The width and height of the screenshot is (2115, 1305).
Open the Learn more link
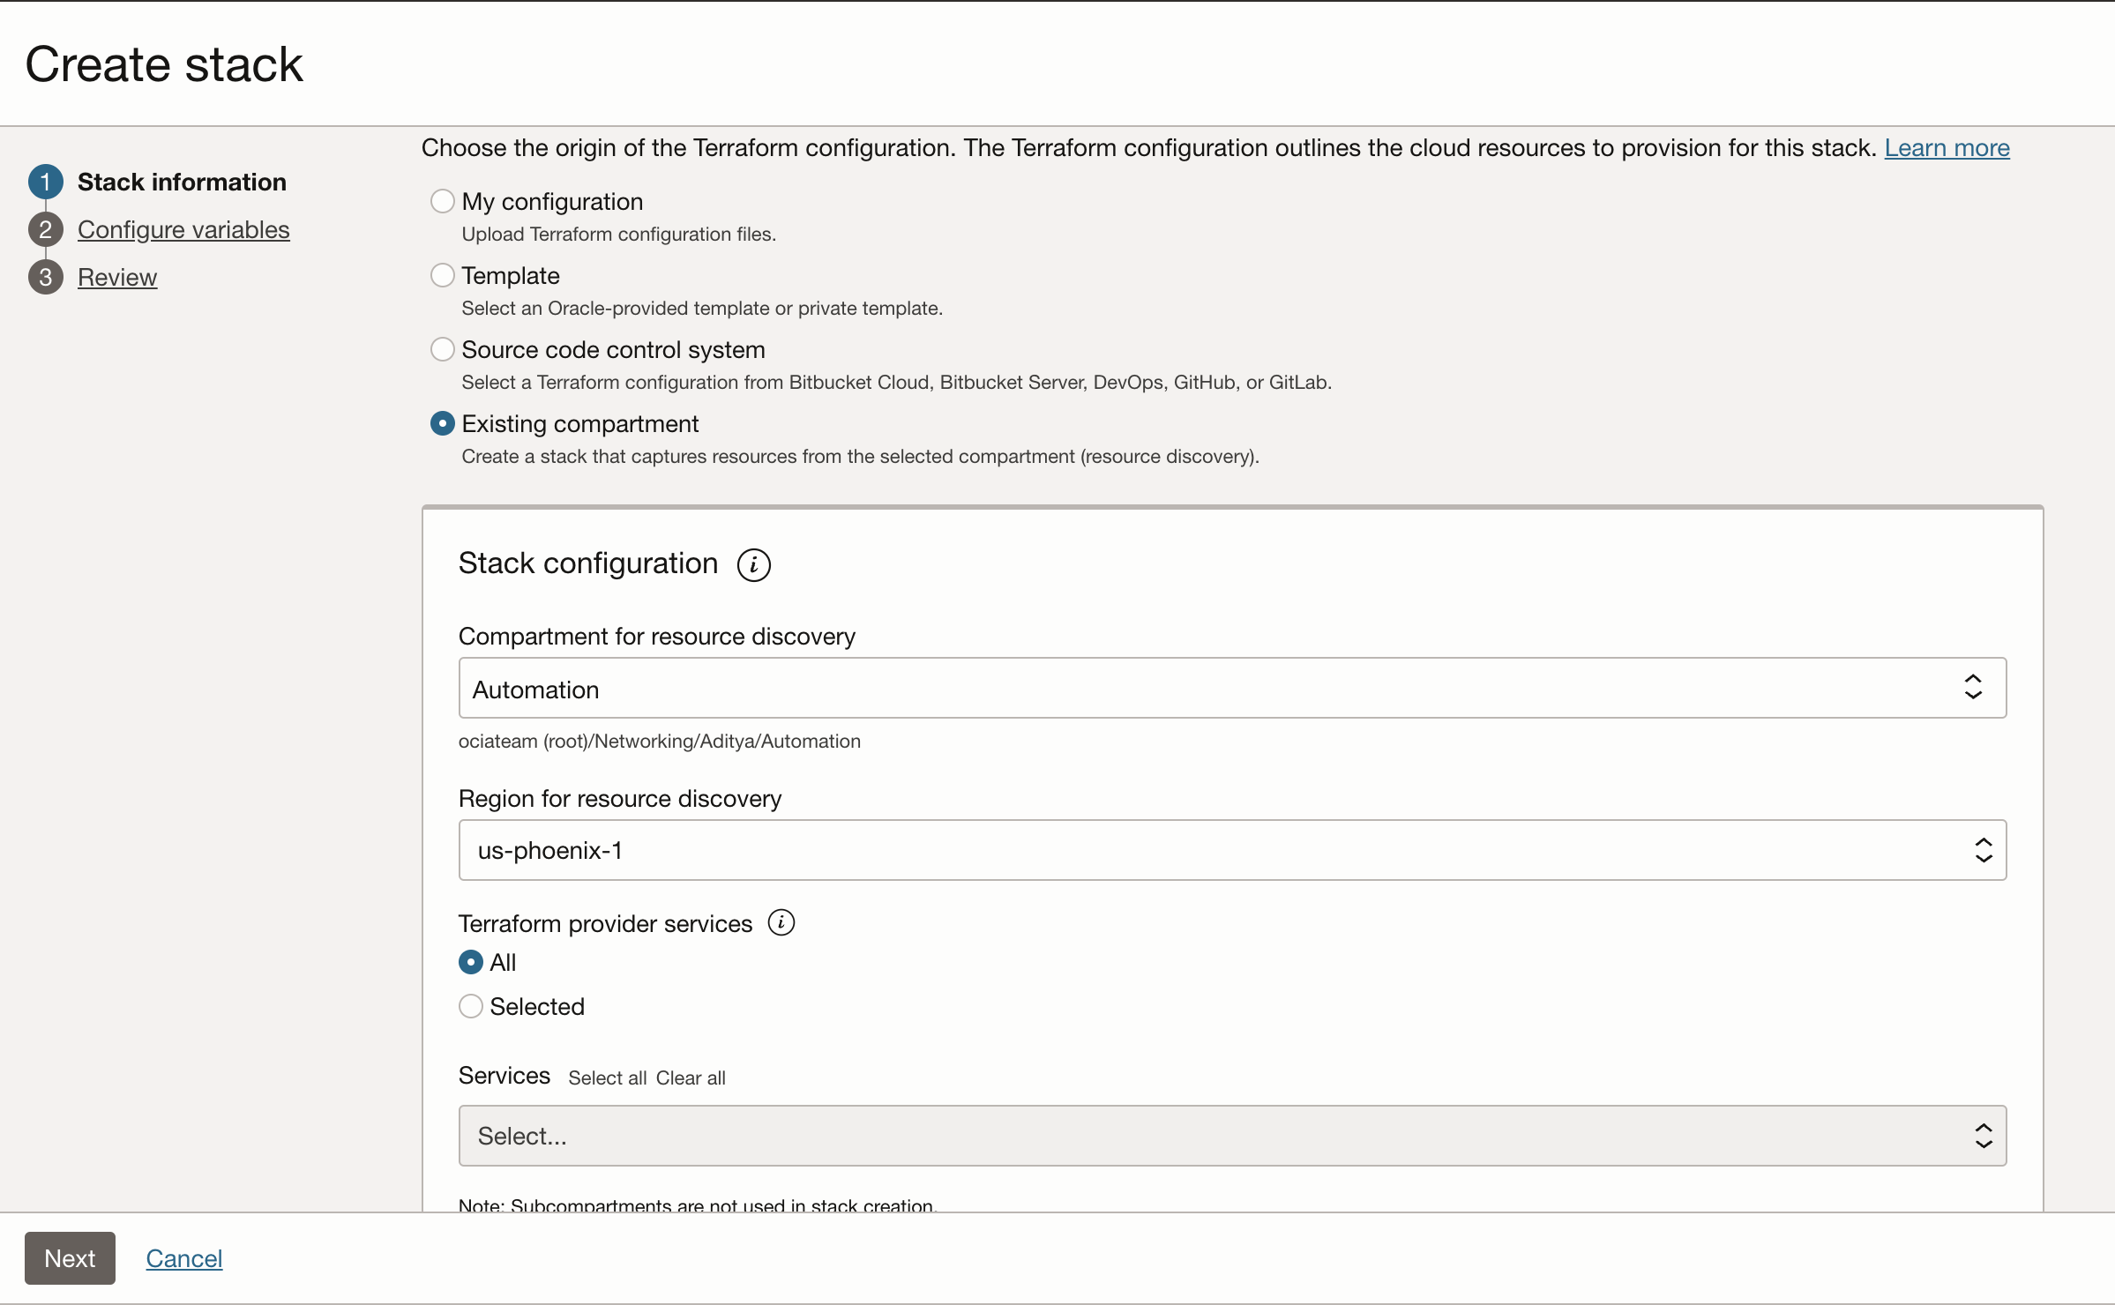[x=1947, y=147]
